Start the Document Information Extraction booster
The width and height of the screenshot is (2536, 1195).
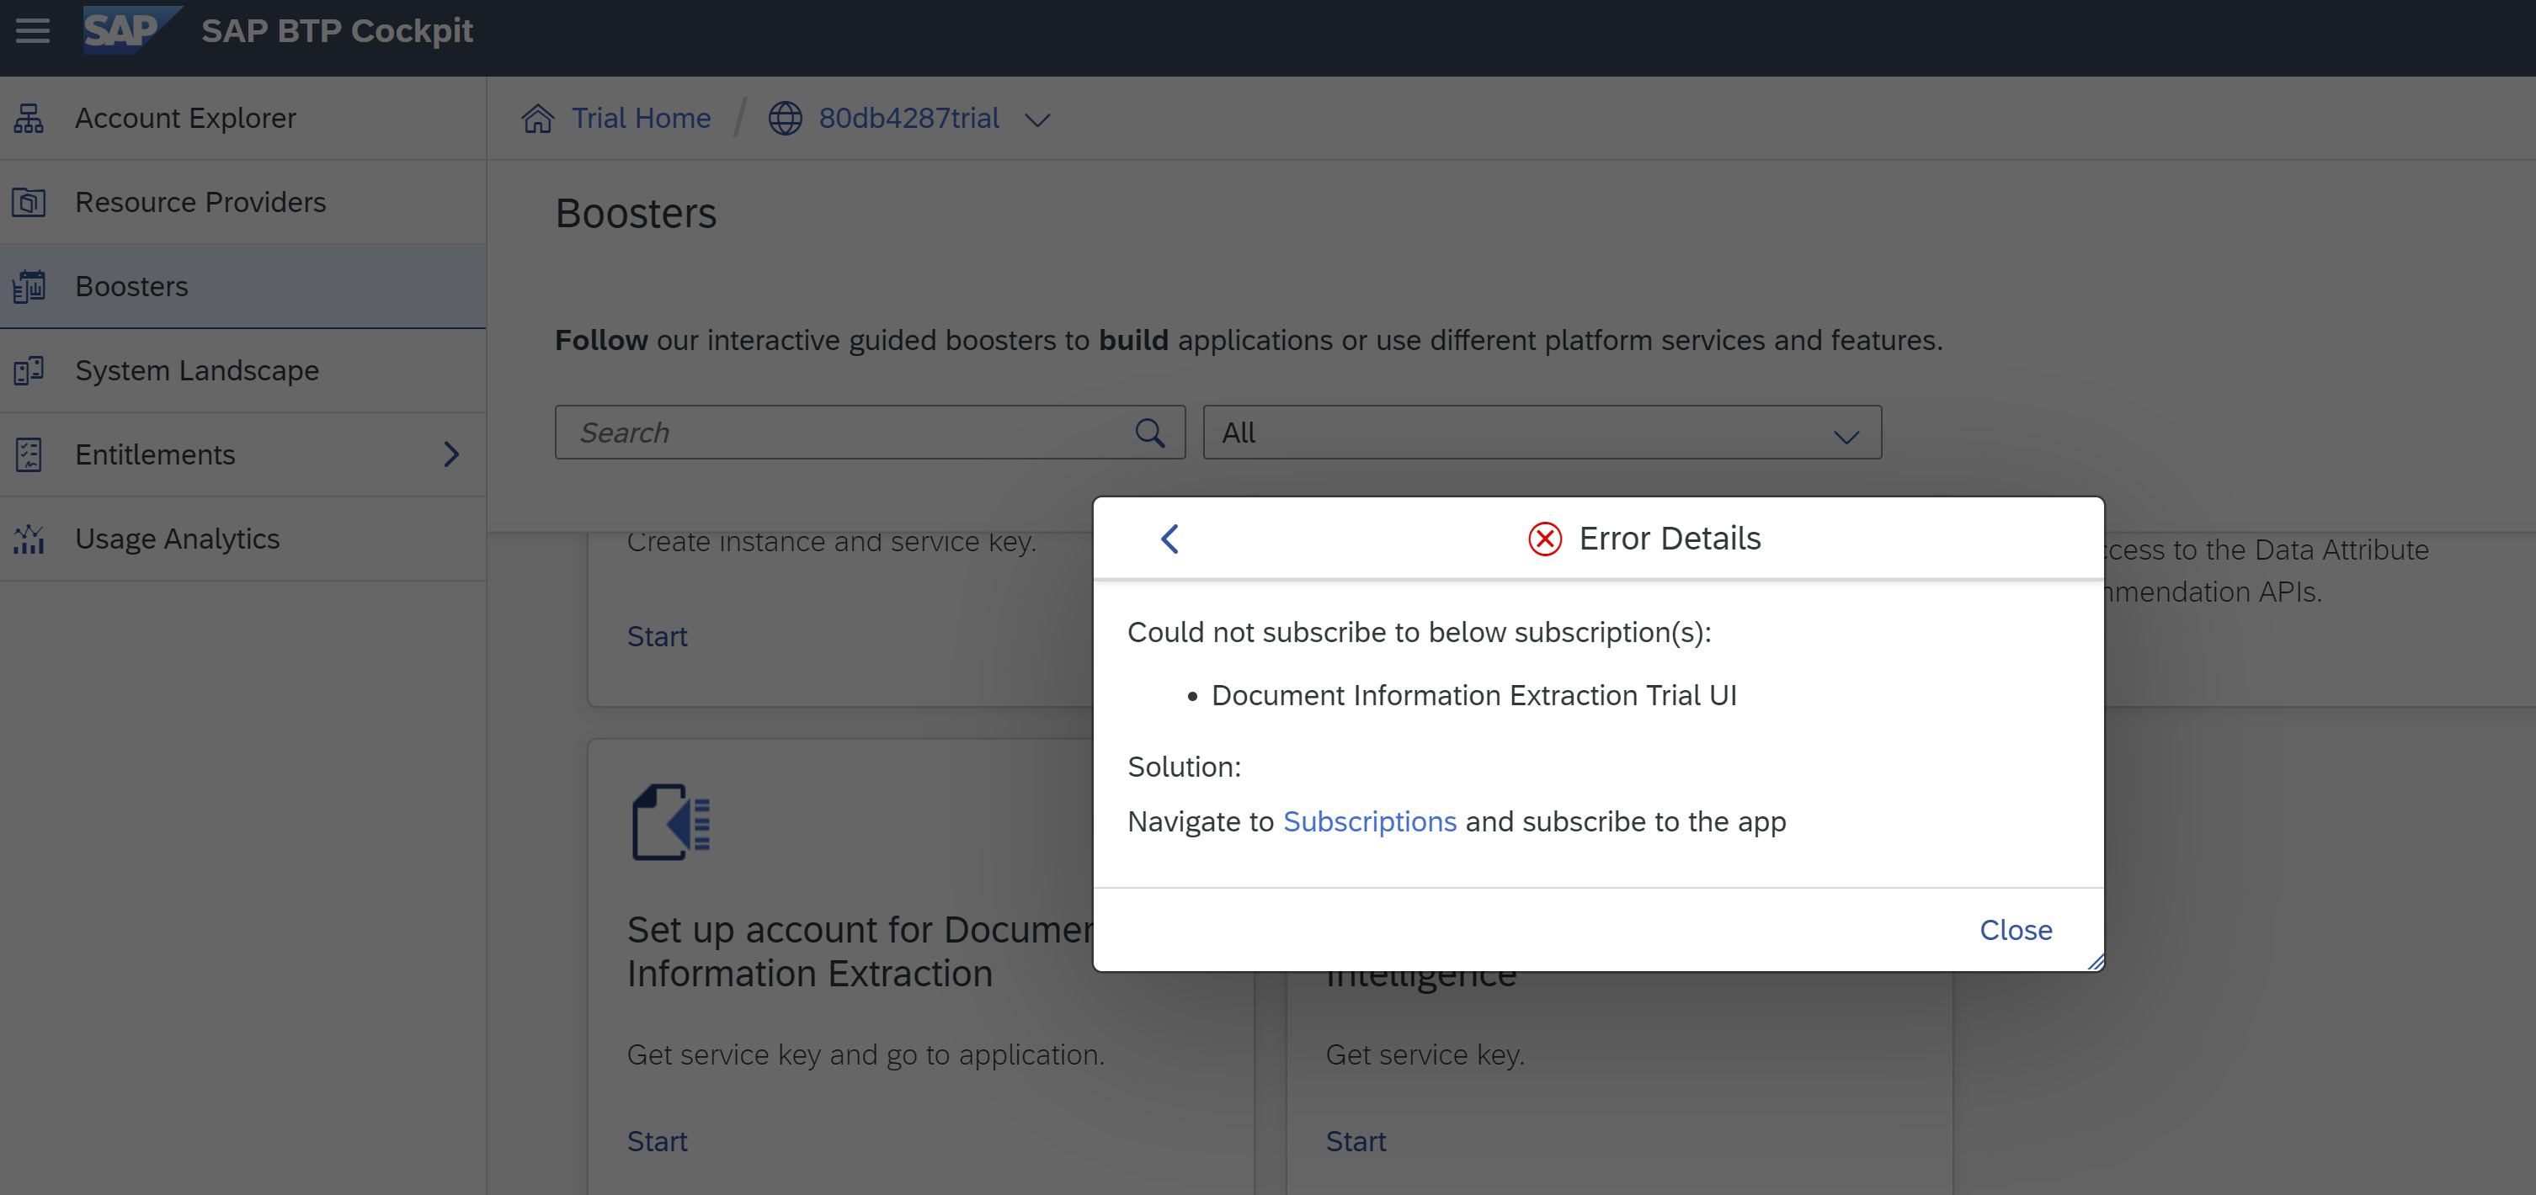(x=657, y=1139)
